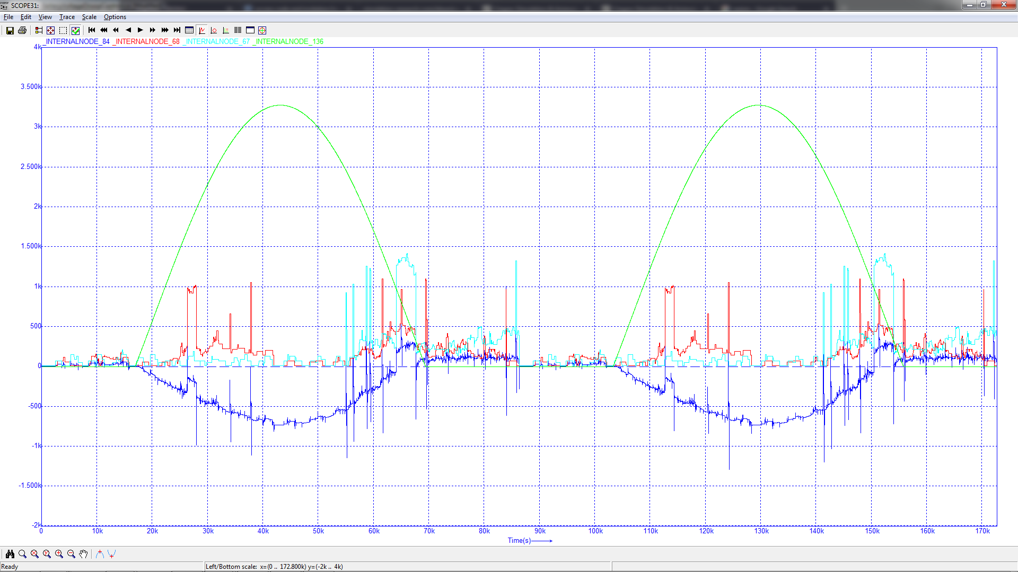
Task: Click the binoculars find icon
Action: [10, 554]
